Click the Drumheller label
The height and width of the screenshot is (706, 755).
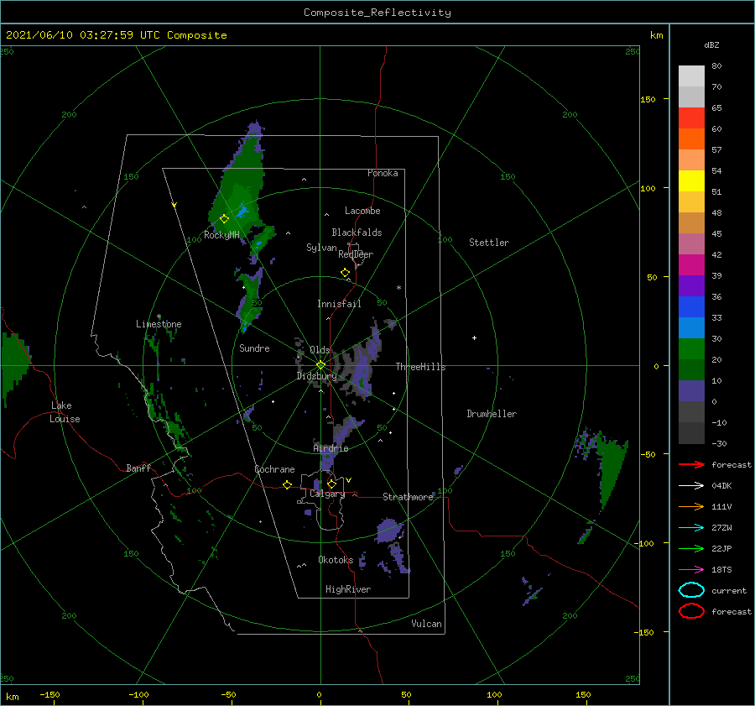(x=492, y=414)
